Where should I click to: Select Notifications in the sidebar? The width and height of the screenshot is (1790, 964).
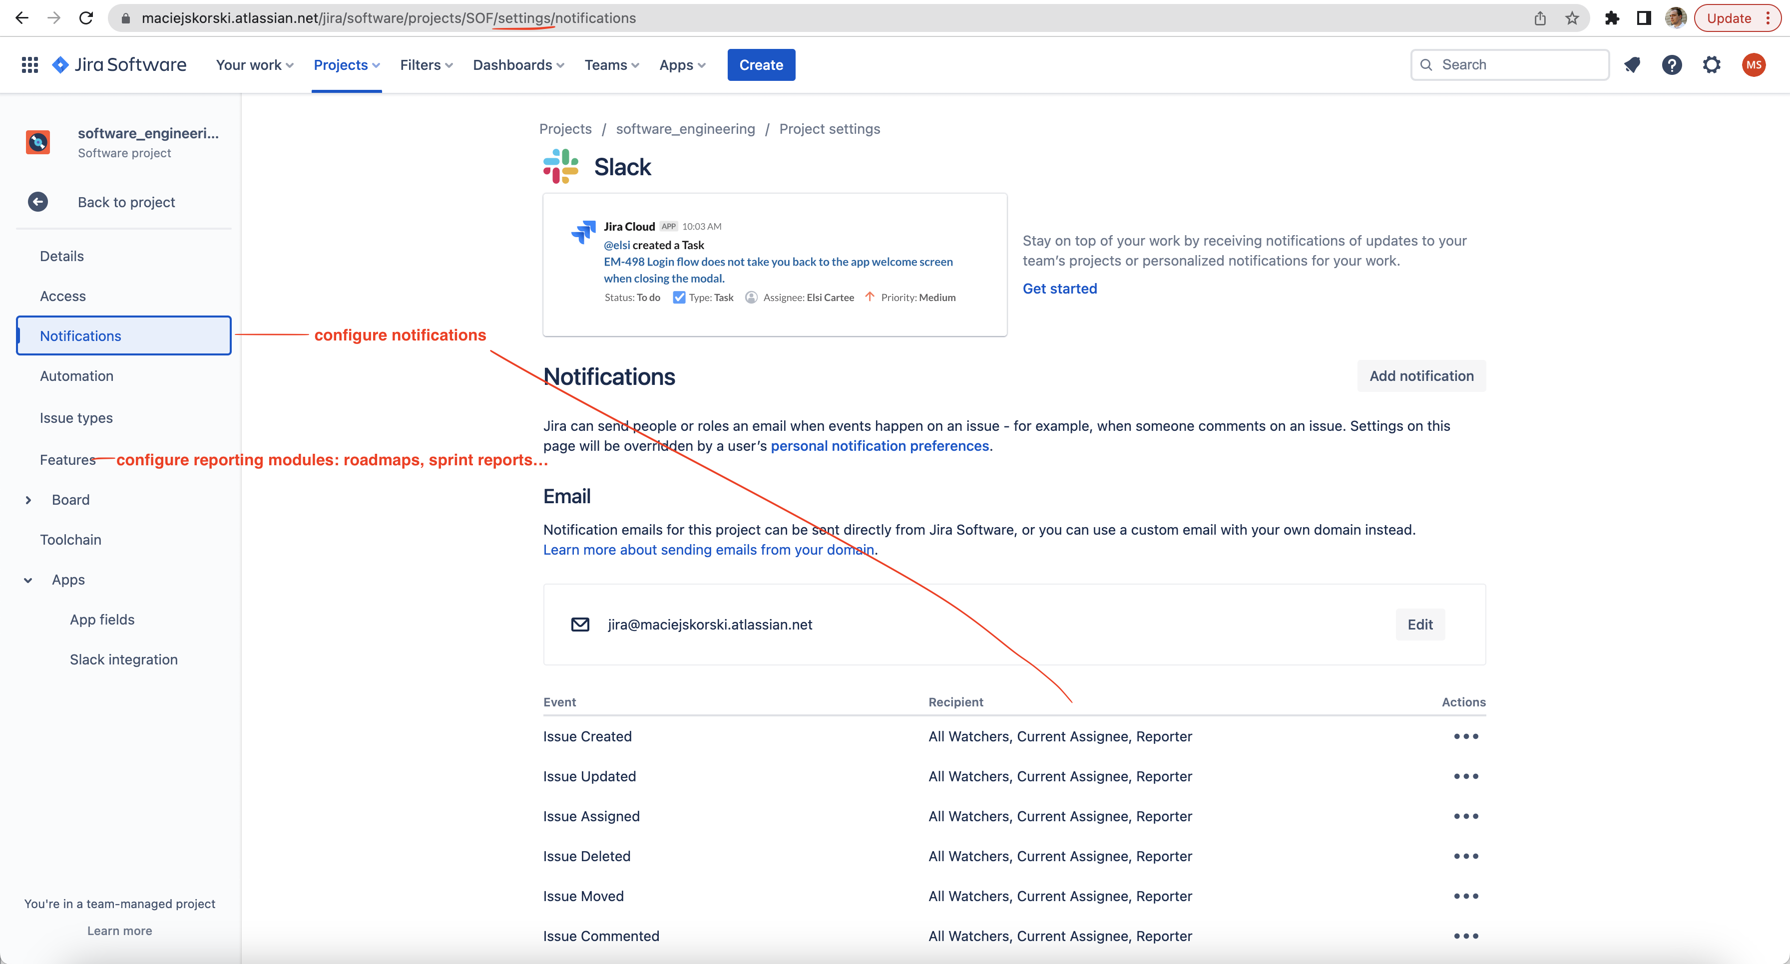pos(124,336)
